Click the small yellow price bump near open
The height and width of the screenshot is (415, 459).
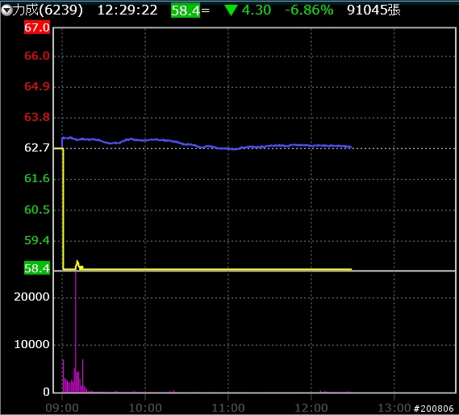click(x=78, y=264)
